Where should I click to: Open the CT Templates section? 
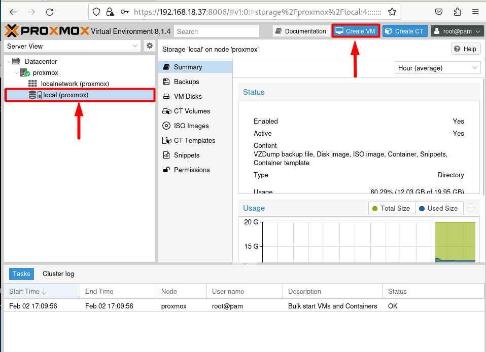click(195, 140)
